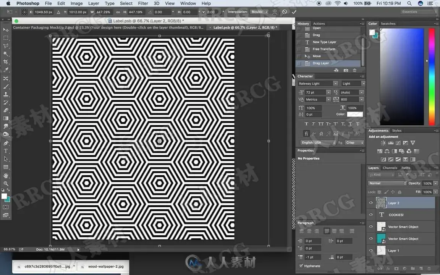Select the Pen tool
The height and width of the screenshot is (275, 440).
click(x=6, y=143)
